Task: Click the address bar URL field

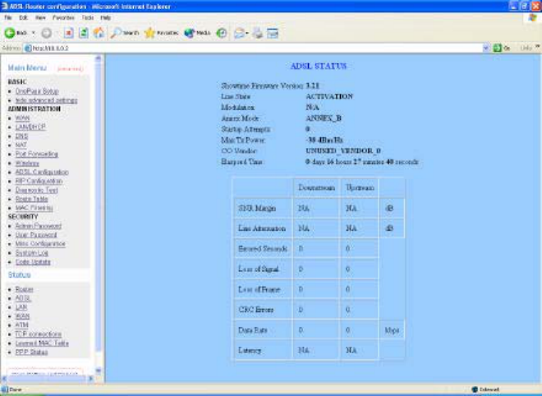Action: pos(256,48)
